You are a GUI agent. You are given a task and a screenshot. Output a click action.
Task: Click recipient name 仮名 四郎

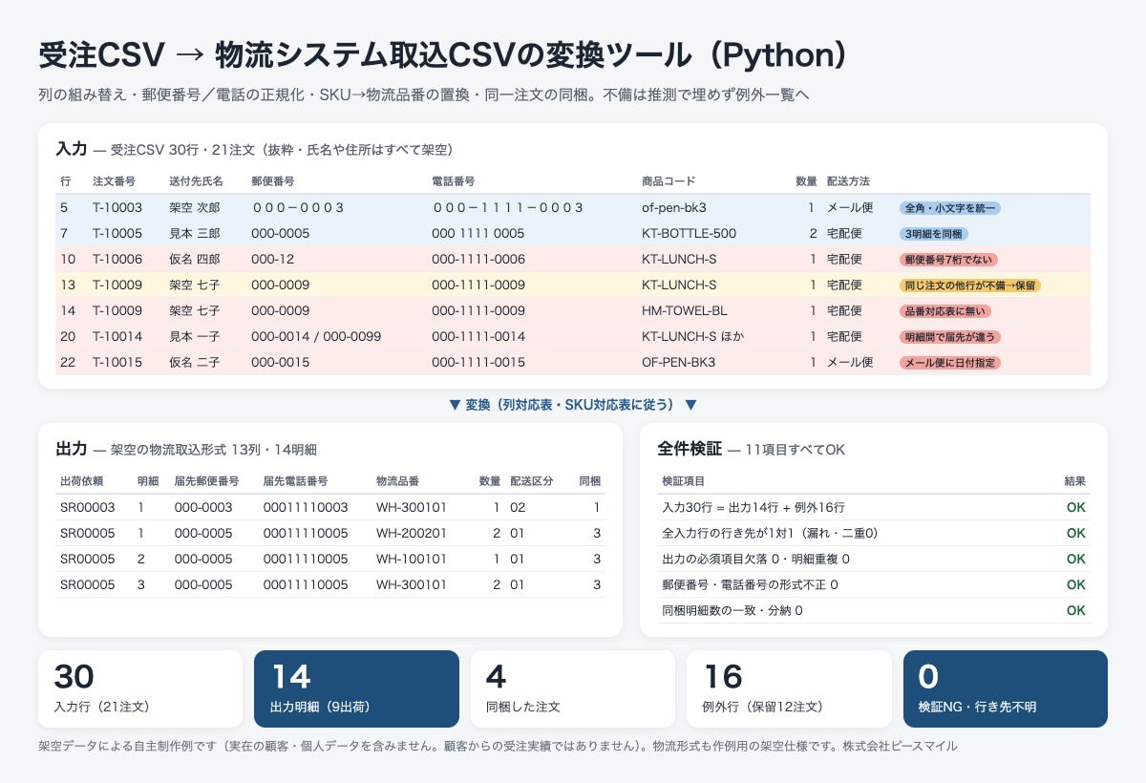click(x=195, y=259)
